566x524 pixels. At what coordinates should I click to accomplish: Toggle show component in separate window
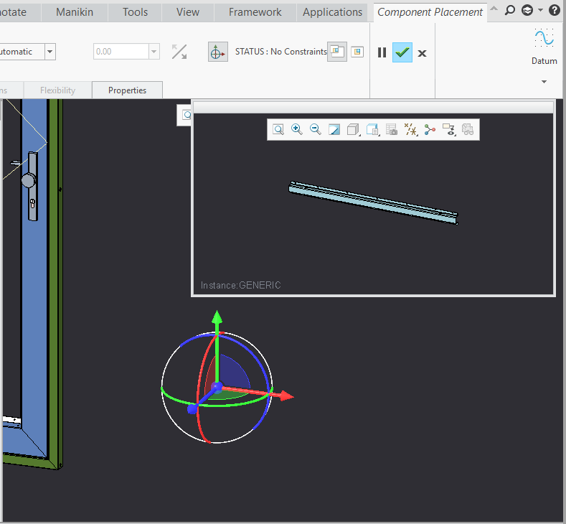tap(336, 52)
